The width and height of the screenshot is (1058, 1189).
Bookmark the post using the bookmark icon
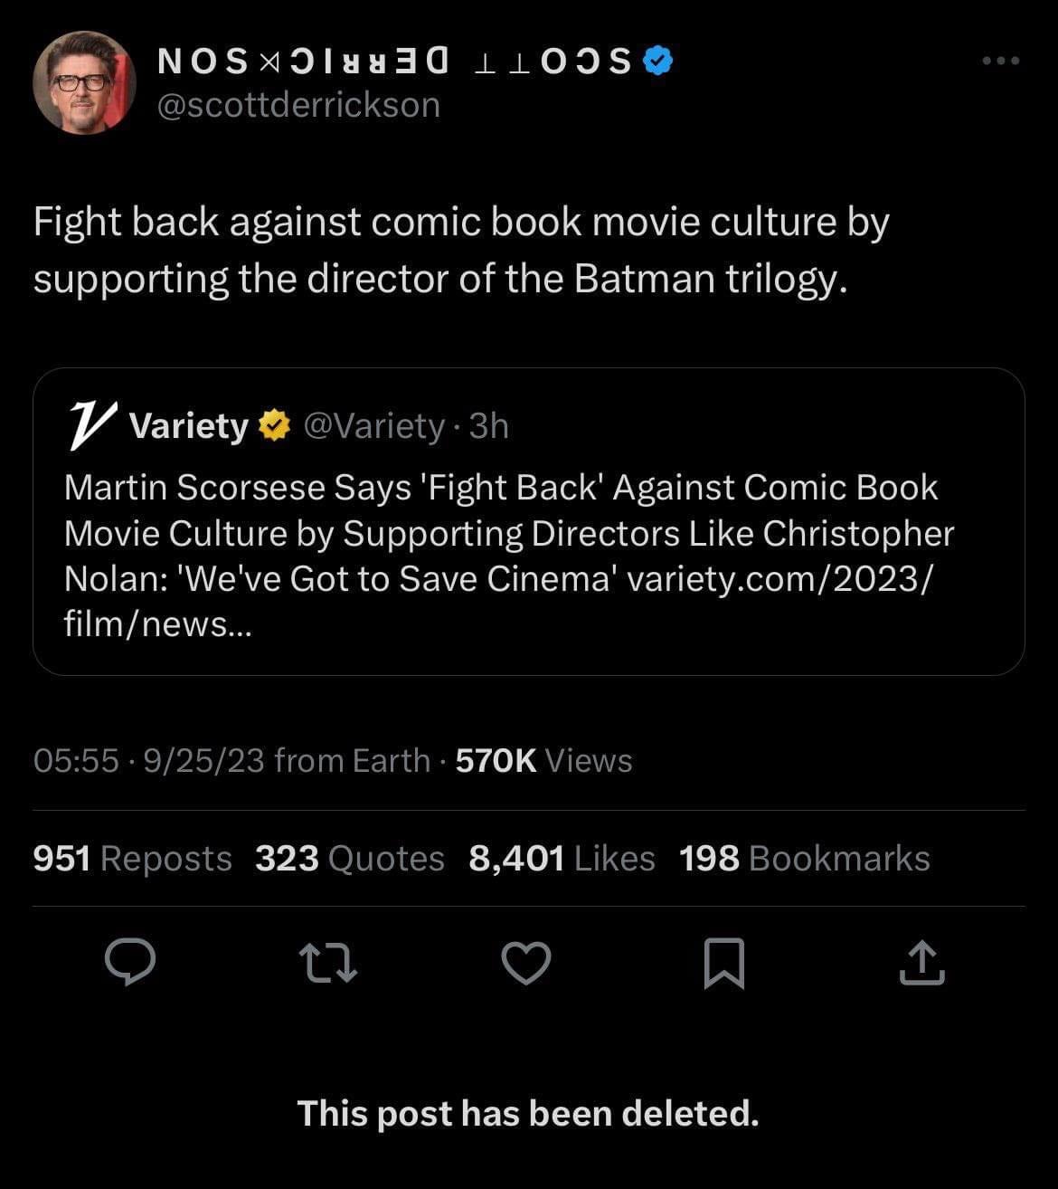tap(724, 962)
